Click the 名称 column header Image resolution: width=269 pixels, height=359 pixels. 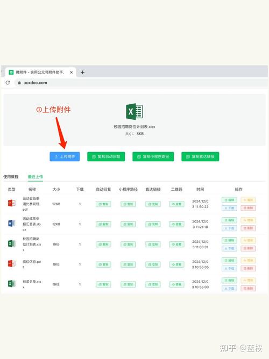click(32, 189)
